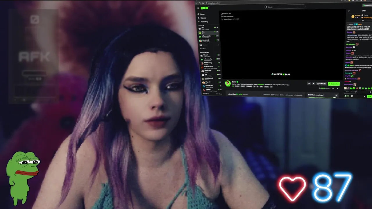Image resolution: width=372 pixels, height=209 pixels.
Task: Collapse Recommended with Show Less
Action: click(x=219, y=94)
